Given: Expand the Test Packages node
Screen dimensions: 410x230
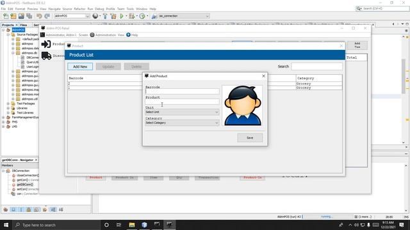Looking at the screenshot, I should [x=8, y=103].
